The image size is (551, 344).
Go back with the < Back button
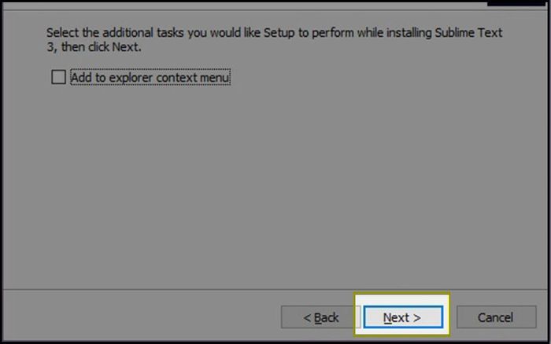coord(320,317)
